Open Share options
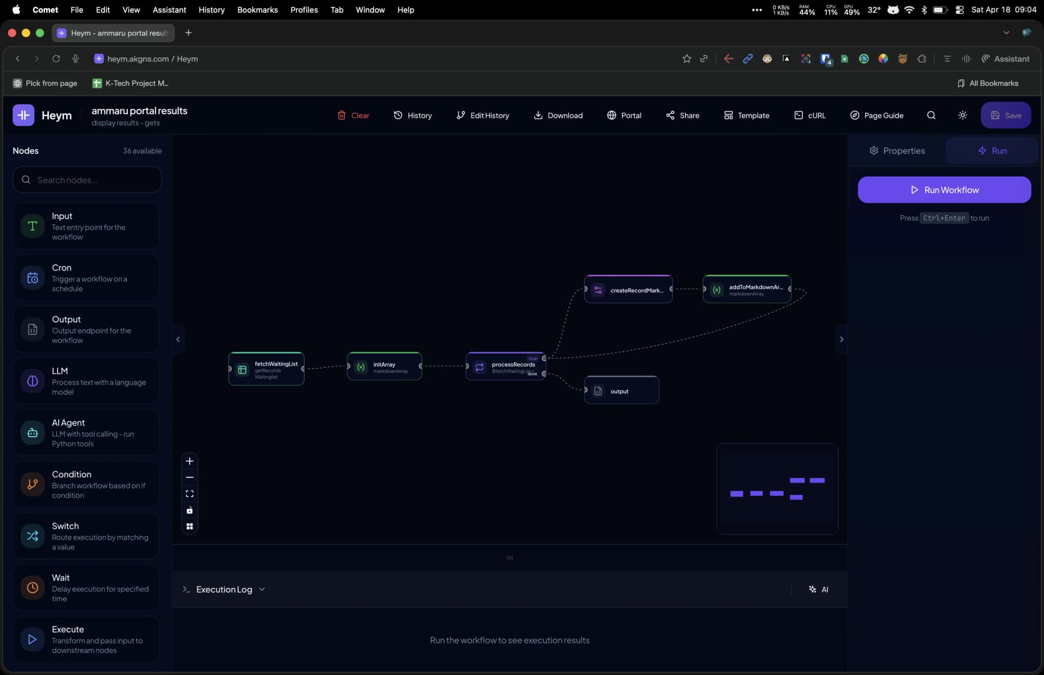This screenshot has height=675, width=1044. 682,115
